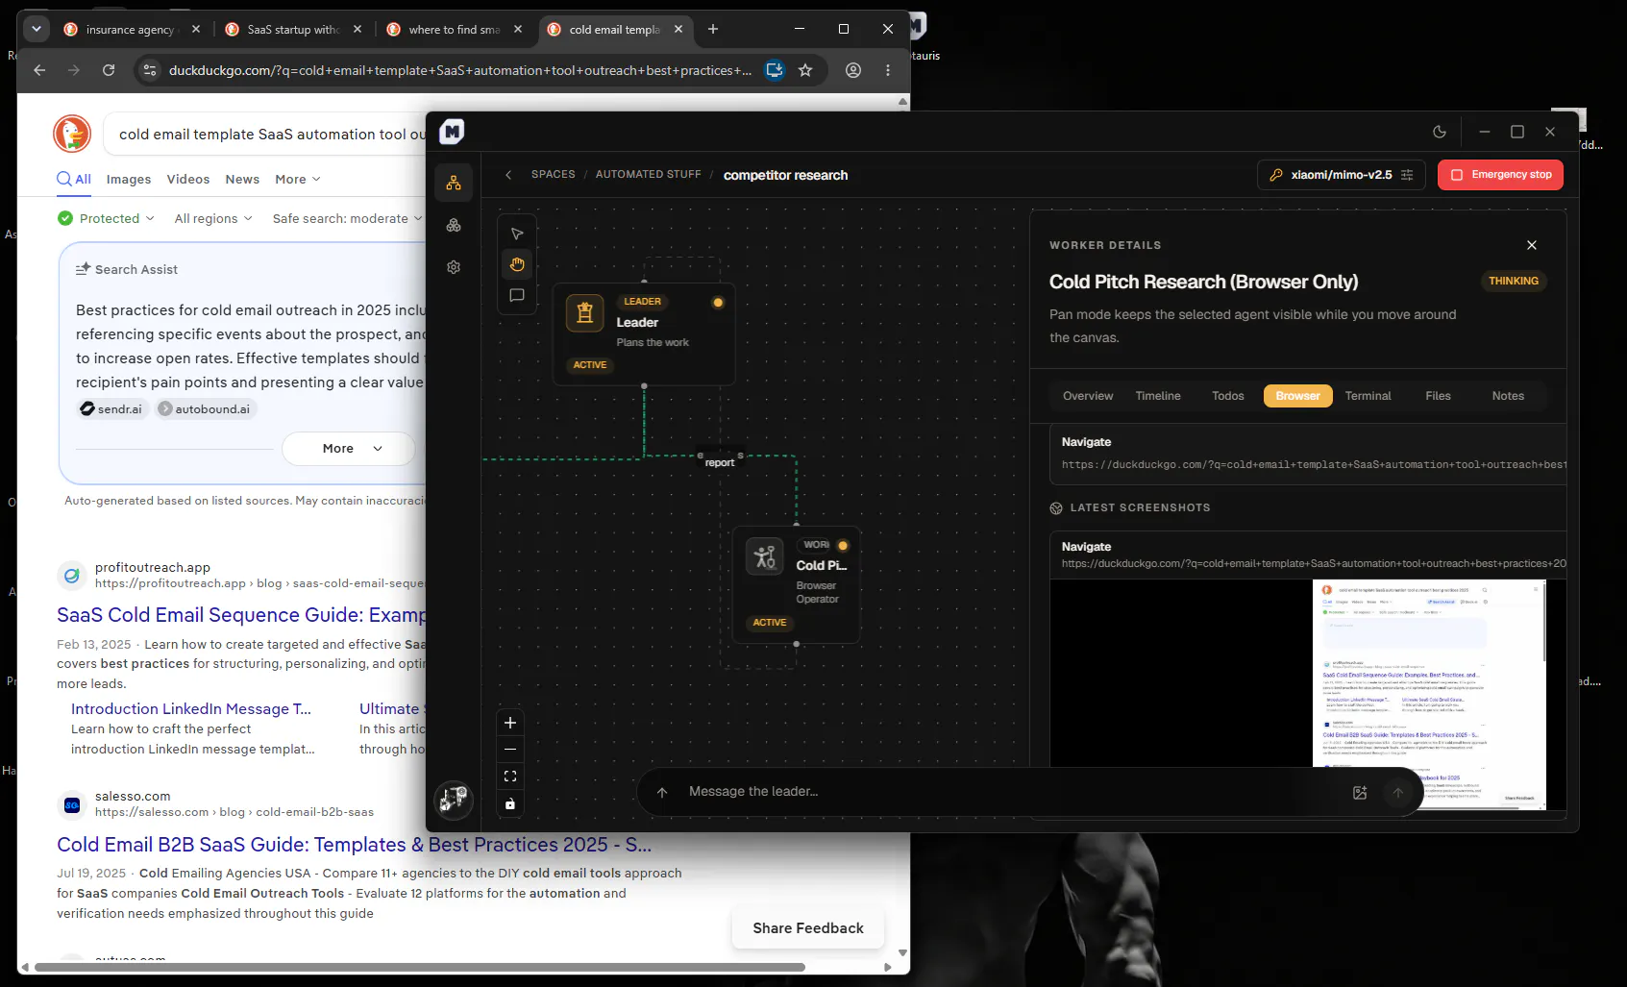Switch to the Timeline tab
Viewport: 1627px width, 987px height.
1158,396
